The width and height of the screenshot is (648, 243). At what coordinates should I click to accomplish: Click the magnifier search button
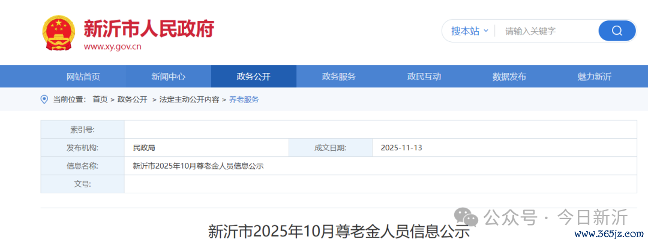click(x=617, y=31)
